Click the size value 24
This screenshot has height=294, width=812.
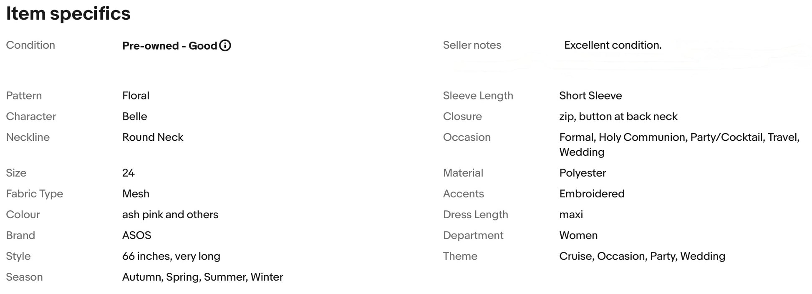(128, 173)
